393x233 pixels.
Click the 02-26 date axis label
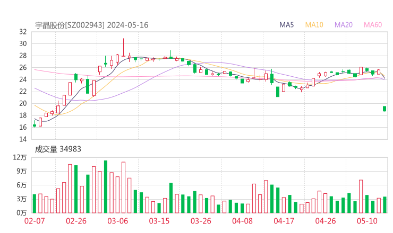76,221
